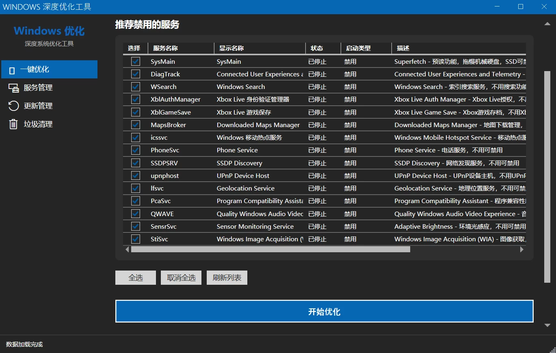This screenshot has height=353, width=556.
Task: Click the right arrow of the horizontal scrollbar
Action: 522,249
